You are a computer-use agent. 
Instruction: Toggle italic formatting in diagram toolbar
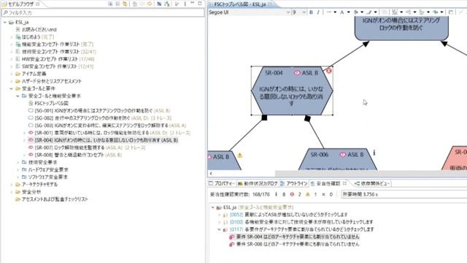(x=318, y=12)
